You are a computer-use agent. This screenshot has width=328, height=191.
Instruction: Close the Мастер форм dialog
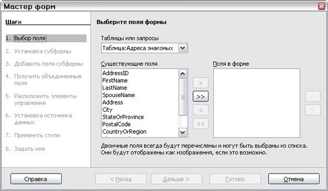point(322,6)
